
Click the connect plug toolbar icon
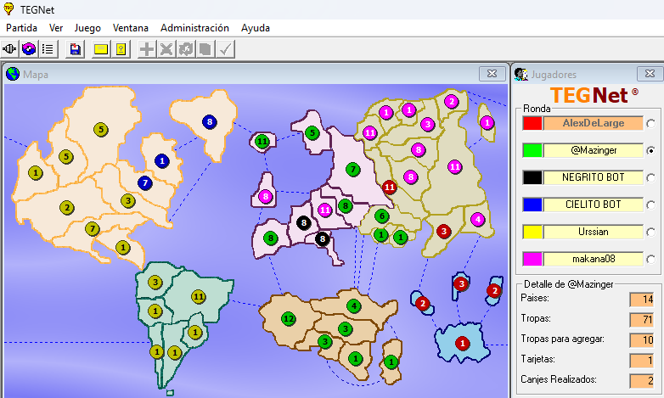pos(11,49)
